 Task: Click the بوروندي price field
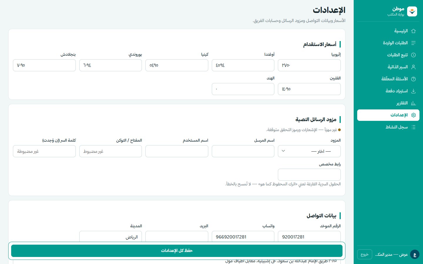[110, 65]
